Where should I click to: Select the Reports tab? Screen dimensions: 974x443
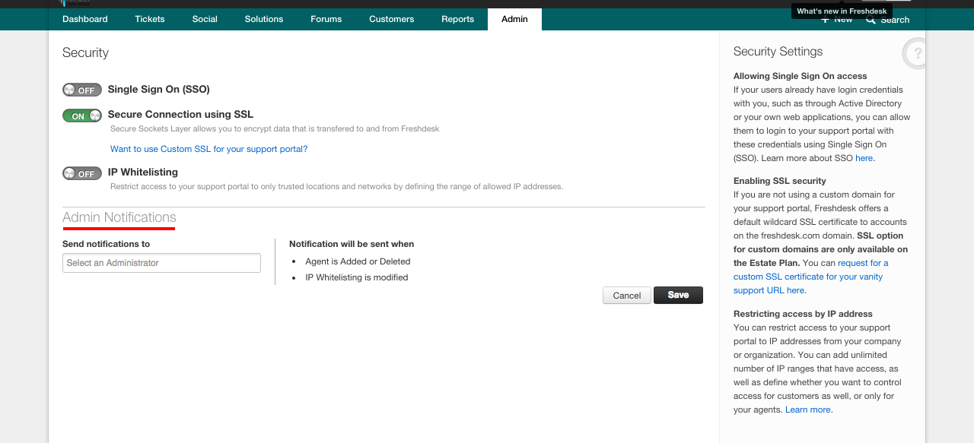(458, 19)
